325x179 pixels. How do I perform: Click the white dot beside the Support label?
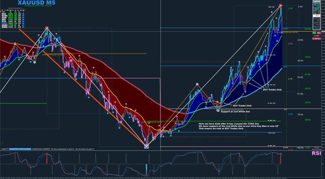pyautogui.click(x=218, y=110)
